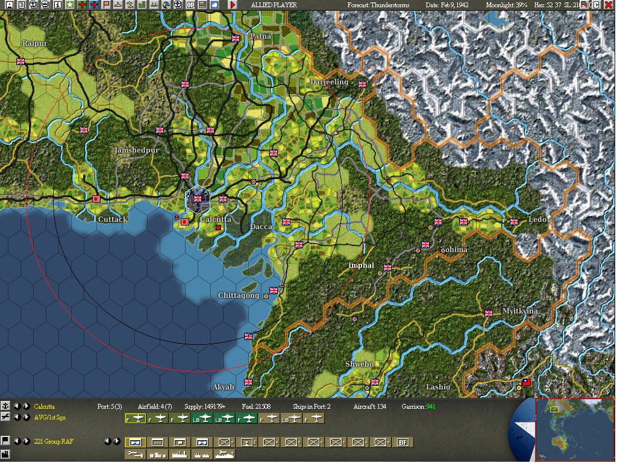Click the green-red flag icon at top right
This screenshot has width=617, height=463.
(584, 5)
